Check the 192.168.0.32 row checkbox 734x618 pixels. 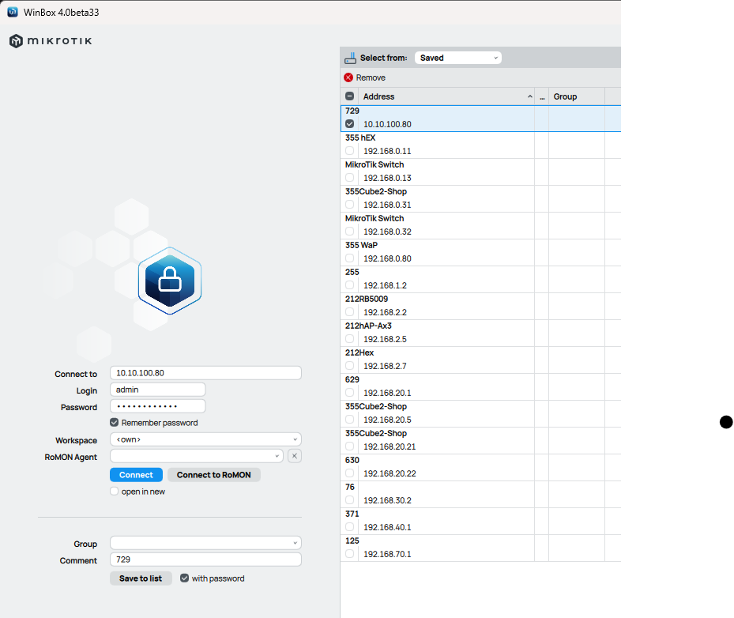(350, 232)
